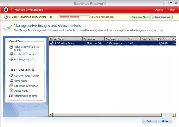
Task: Select the Move image task
Action: [21, 81]
